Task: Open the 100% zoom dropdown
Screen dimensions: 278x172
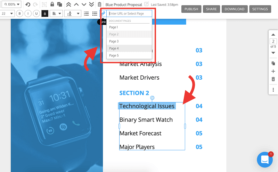Action: 11,4
